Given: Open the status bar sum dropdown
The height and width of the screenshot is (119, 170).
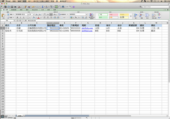Looking at the screenshot, I should click(x=86, y=118).
